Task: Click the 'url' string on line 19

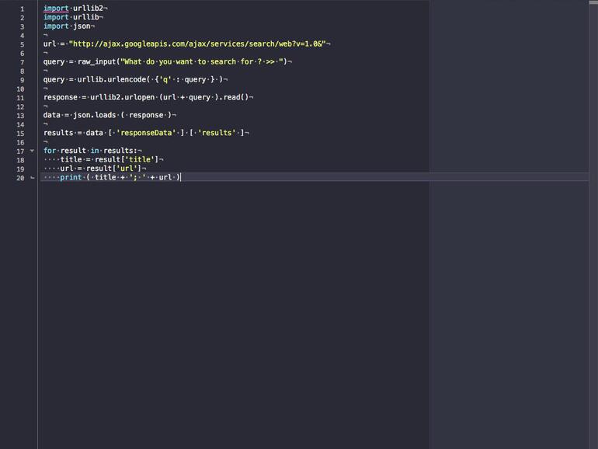Action: coord(127,169)
